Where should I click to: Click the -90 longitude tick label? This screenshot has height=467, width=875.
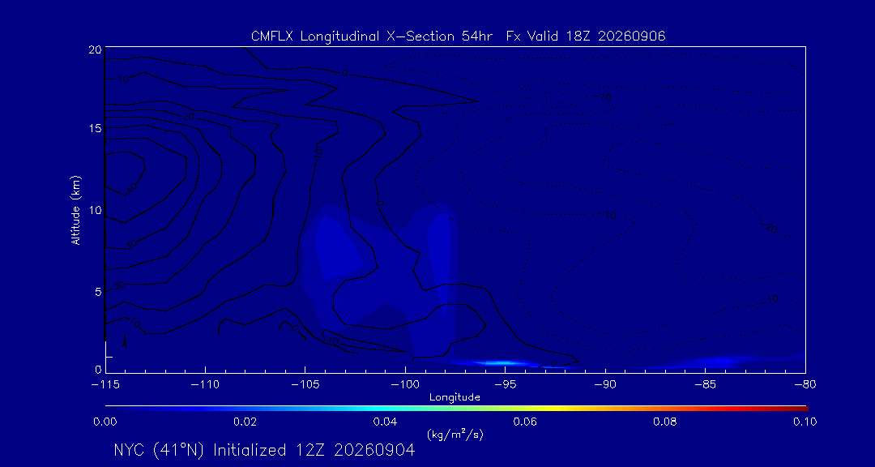click(605, 385)
